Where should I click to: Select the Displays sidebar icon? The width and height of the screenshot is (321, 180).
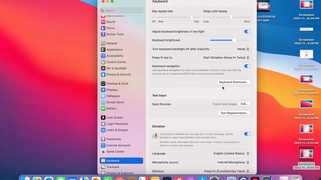coord(103,90)
